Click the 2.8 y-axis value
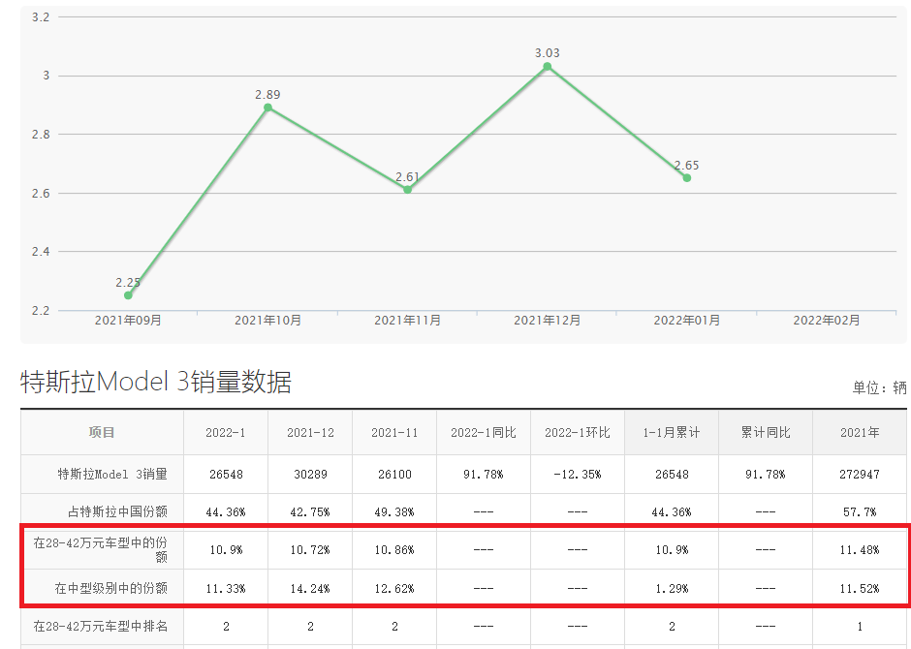 [41, 134]
